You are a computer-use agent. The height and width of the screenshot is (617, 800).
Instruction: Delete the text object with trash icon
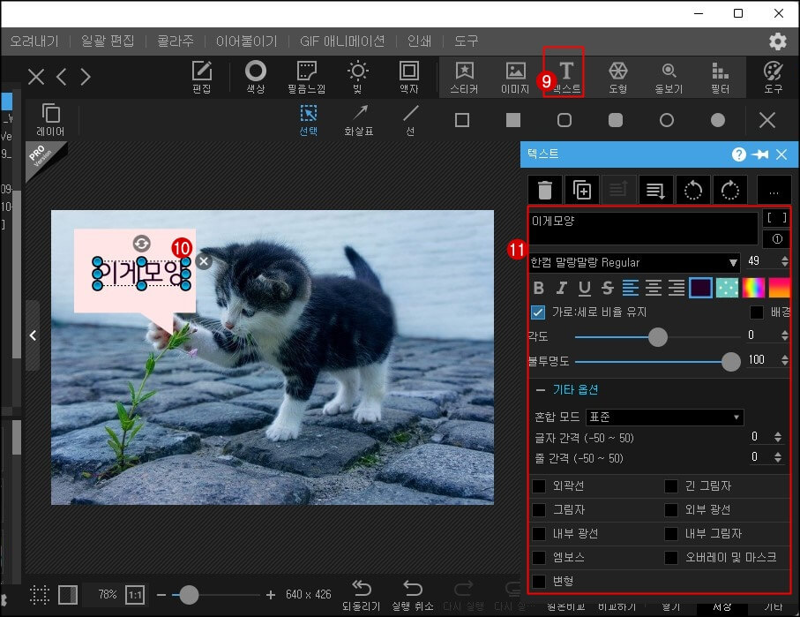point(545,190)
